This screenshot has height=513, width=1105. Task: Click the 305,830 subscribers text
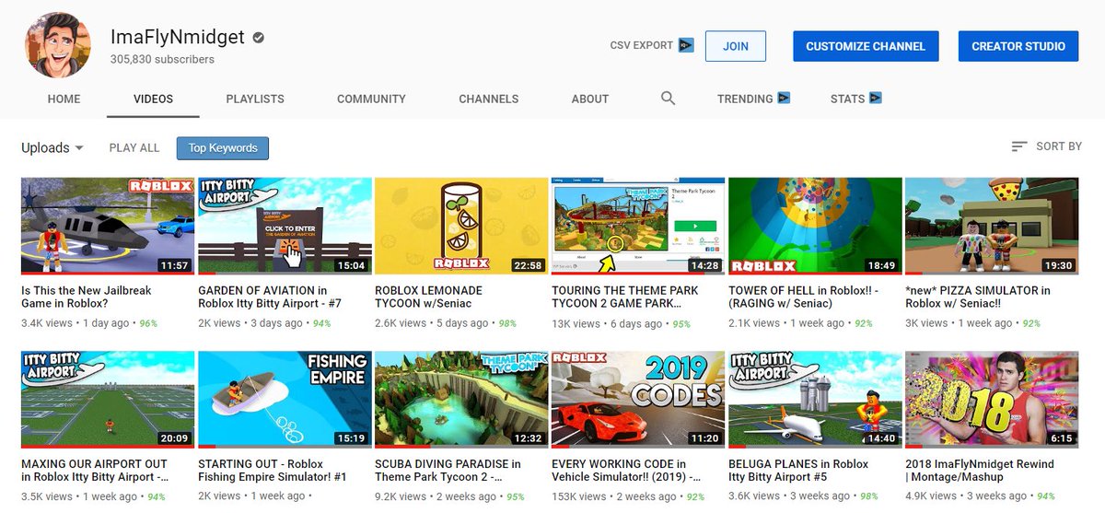(x=162, y=59)
